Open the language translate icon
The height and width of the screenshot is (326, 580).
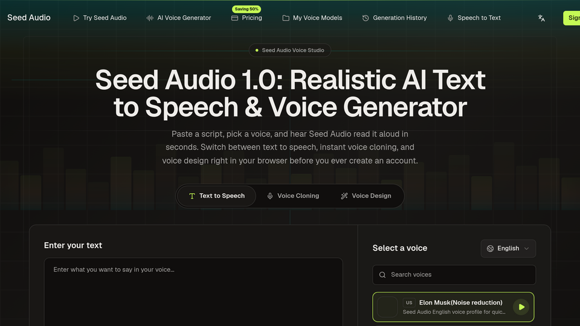[x=541, y=18]
